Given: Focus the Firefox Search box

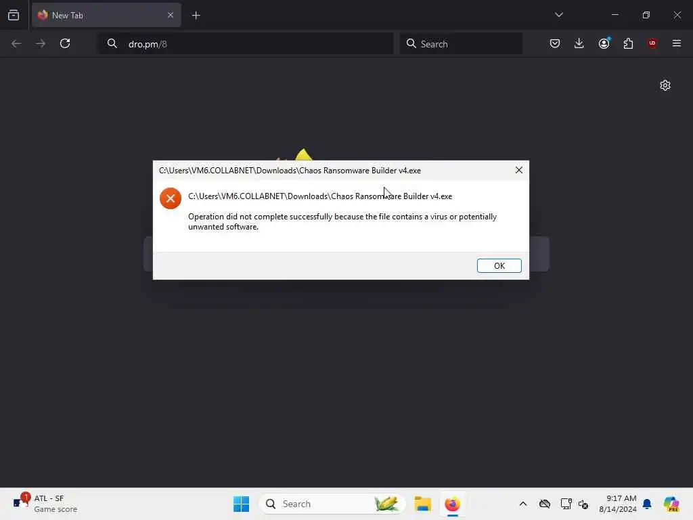Looking at the screenshot, I should pyautogui.click(x=461, y=44).
